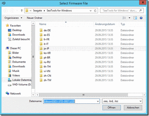
Task: Select the zh-TW folder icon
Action: (41, 80)
